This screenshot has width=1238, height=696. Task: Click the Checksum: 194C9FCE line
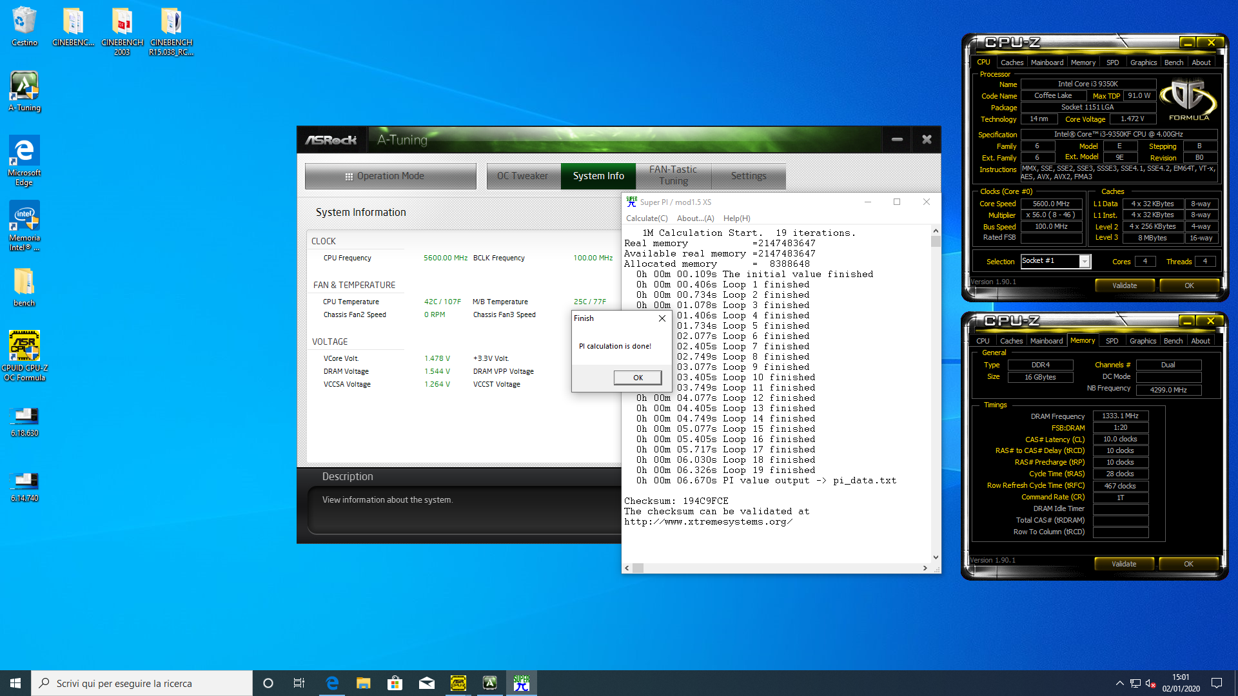(676, 501)
